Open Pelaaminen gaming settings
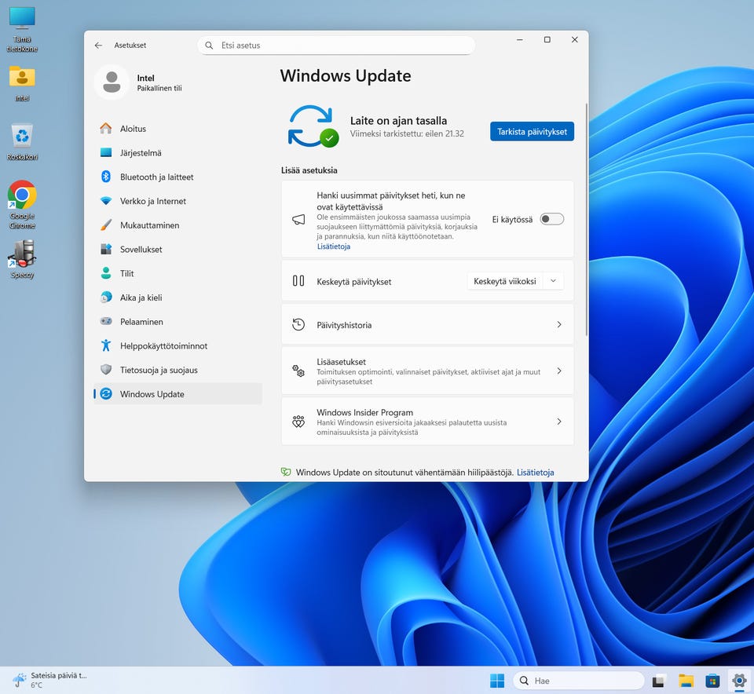Image resolution: width=754 pixels, height=694 pixels. [141, 322]
